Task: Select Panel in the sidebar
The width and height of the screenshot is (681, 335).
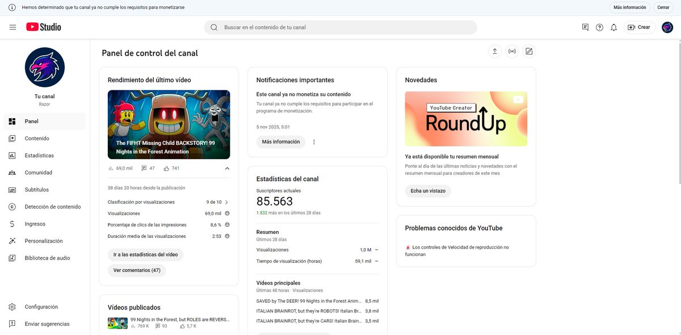Action: pos(45,121)
